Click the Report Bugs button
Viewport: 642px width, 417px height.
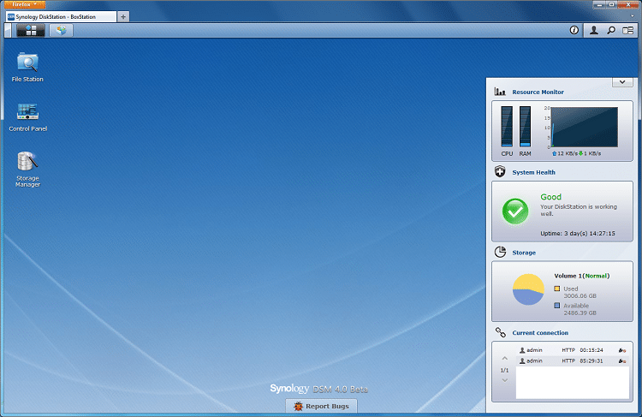321,406
